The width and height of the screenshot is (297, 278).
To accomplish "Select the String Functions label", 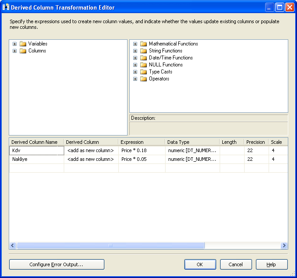I will click(x=166, y=51).
